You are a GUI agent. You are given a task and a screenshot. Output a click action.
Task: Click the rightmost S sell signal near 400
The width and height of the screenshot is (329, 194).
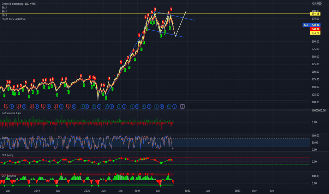tap(171, 9)
